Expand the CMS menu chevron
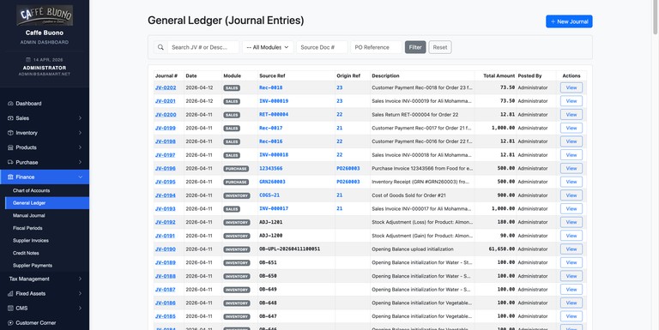Screen dimensions: 659x330 click(x=80, y=309)
